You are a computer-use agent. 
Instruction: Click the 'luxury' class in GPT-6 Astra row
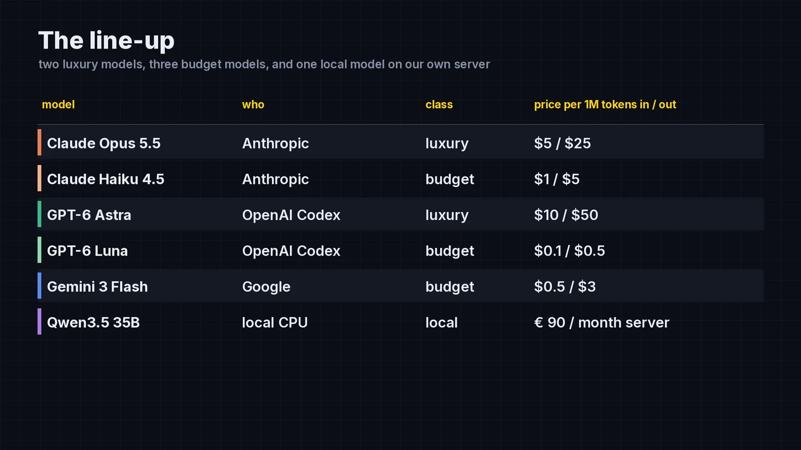tap(447, 215)
